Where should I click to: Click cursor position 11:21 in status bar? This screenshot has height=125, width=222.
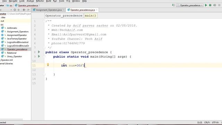pyautogui.click(x=200, y=123)
